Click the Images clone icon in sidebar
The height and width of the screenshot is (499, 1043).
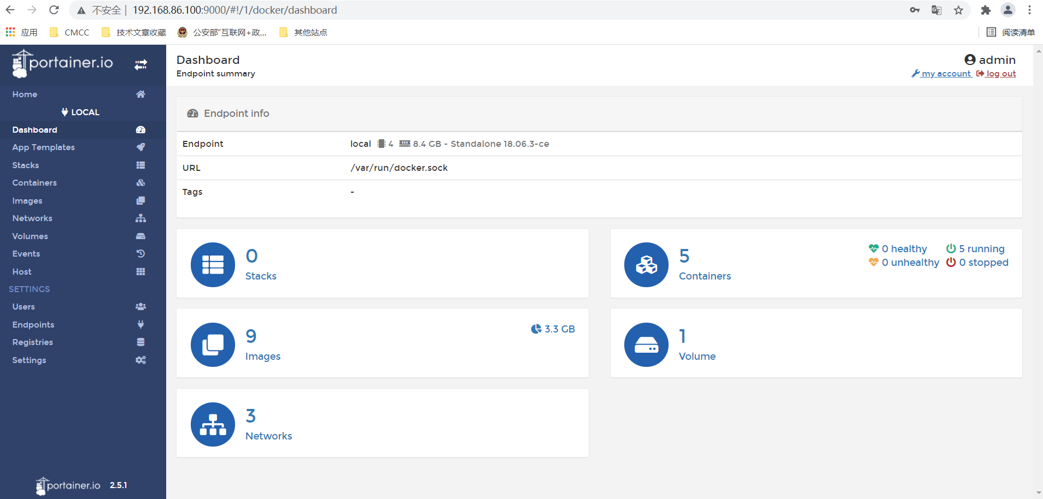coord(140,200)
